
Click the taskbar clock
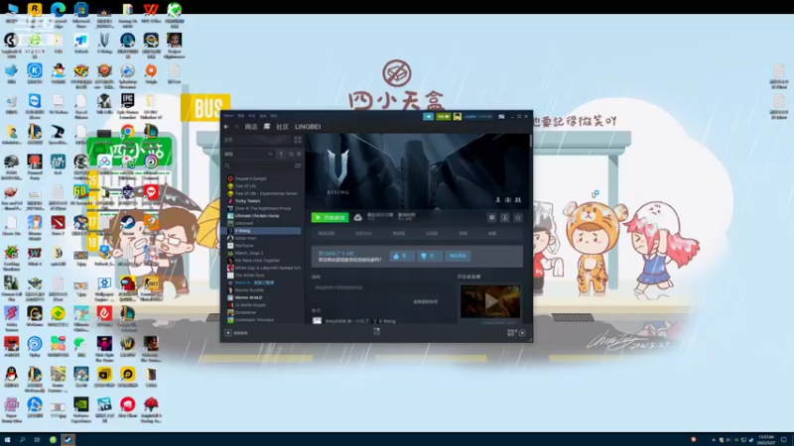pyautogui.click(x=767, y=440)
